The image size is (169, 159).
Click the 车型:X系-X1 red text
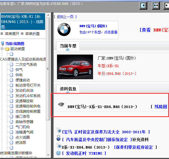coord(108,66)
